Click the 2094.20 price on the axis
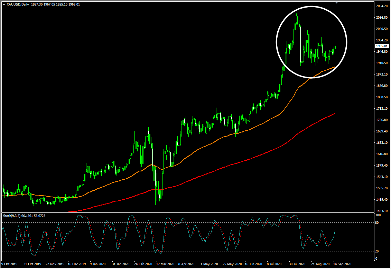 tap(382, 6)
